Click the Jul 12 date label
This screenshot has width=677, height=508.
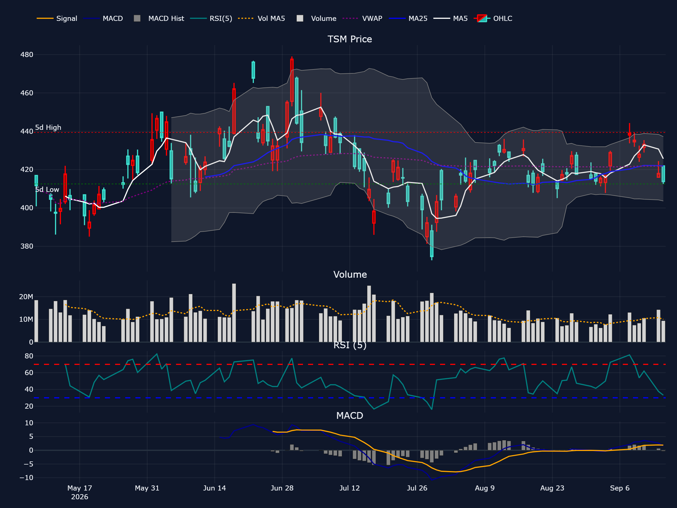tap(350, 488)
